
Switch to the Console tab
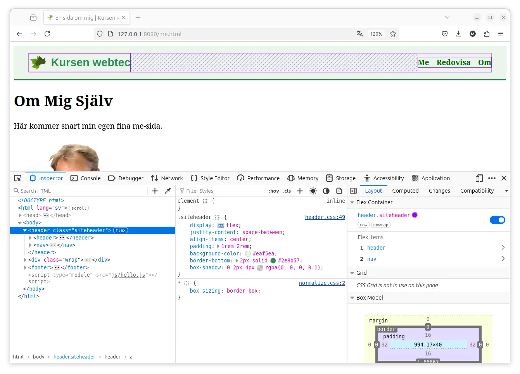pos(86,178)
